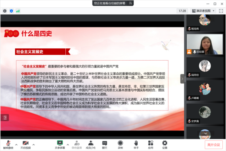Viewport: 226px width, 151px height.
Task: Open sharing options menu in top banner
Action: coord(130,3)
